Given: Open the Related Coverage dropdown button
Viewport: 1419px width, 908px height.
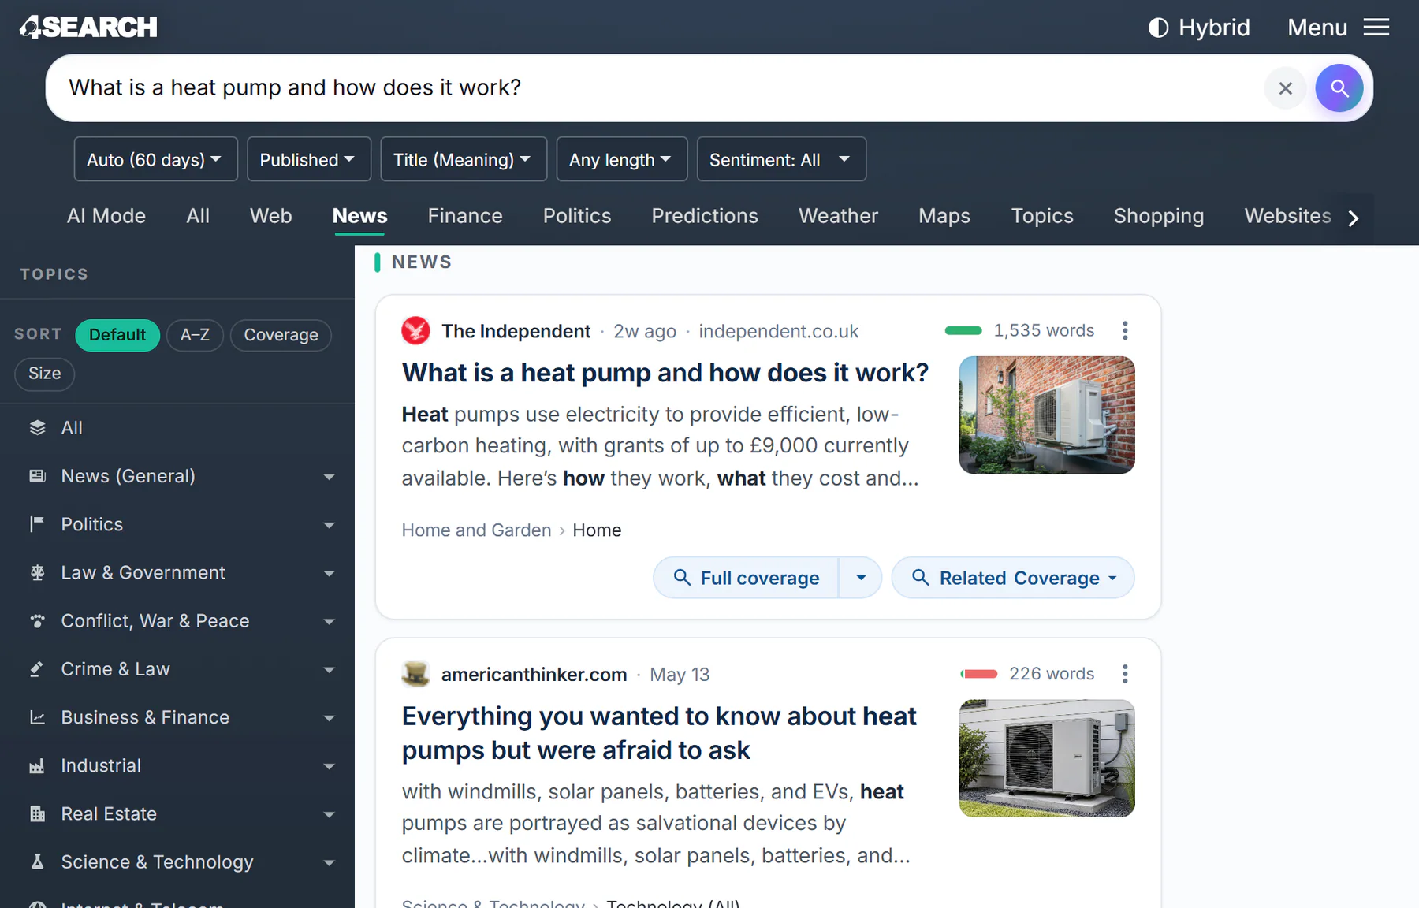Looking at the screenshot, I should [x=1013, y=578].
